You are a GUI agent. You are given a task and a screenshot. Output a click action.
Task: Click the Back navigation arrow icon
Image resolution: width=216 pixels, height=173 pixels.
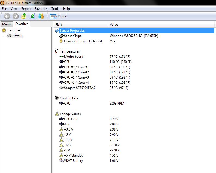click(x=7, y=16)
